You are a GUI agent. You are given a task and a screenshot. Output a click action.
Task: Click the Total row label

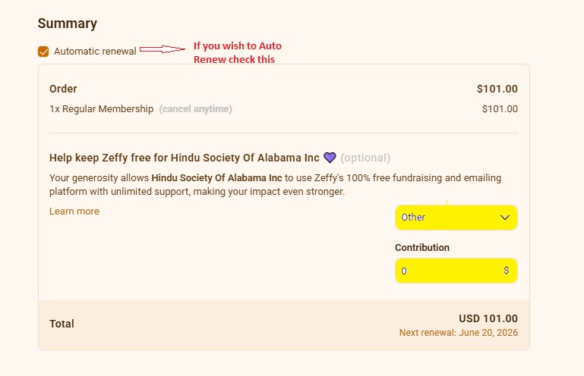click(62, 324)
